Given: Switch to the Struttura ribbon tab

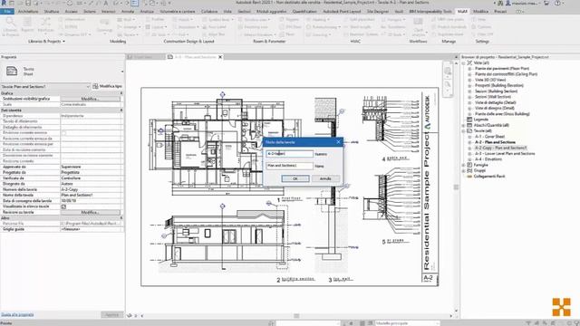Looking at the screenshot, I should (52, 12).
